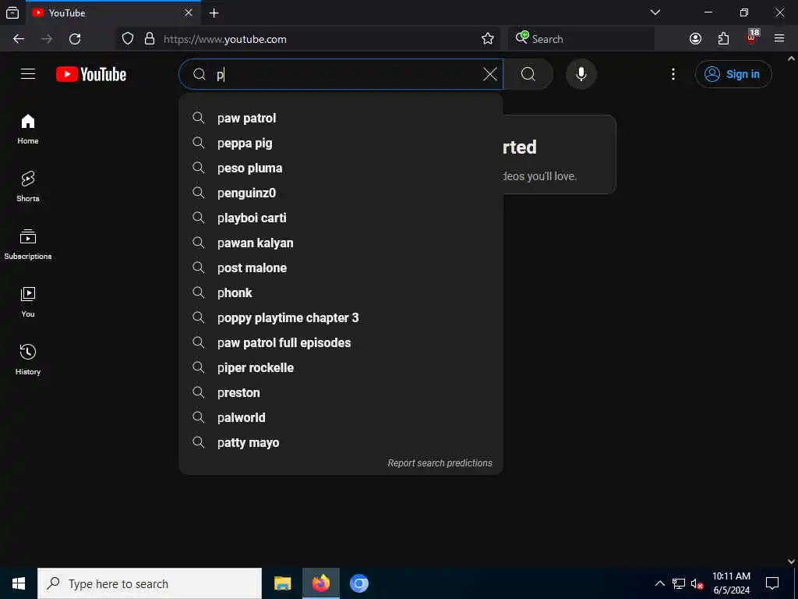The width and height of the screenshot is (798, 599).
Task: Reload the page with the refresh button
Action: coord(75,39)
